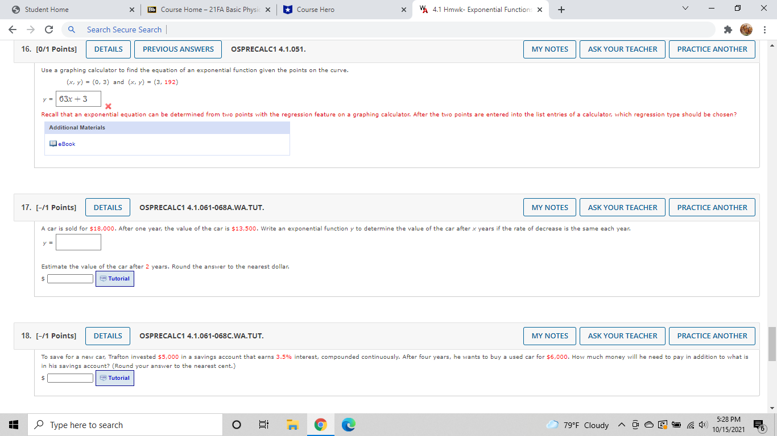This screenshot has height=436, width=777.
Task: Open MY NOTES for question 17
Action: tap(550, 207)
